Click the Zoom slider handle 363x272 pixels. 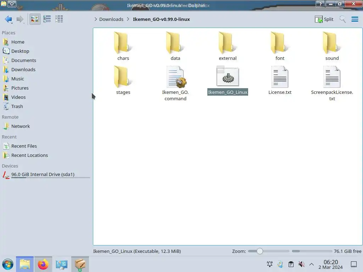point(260,251)
